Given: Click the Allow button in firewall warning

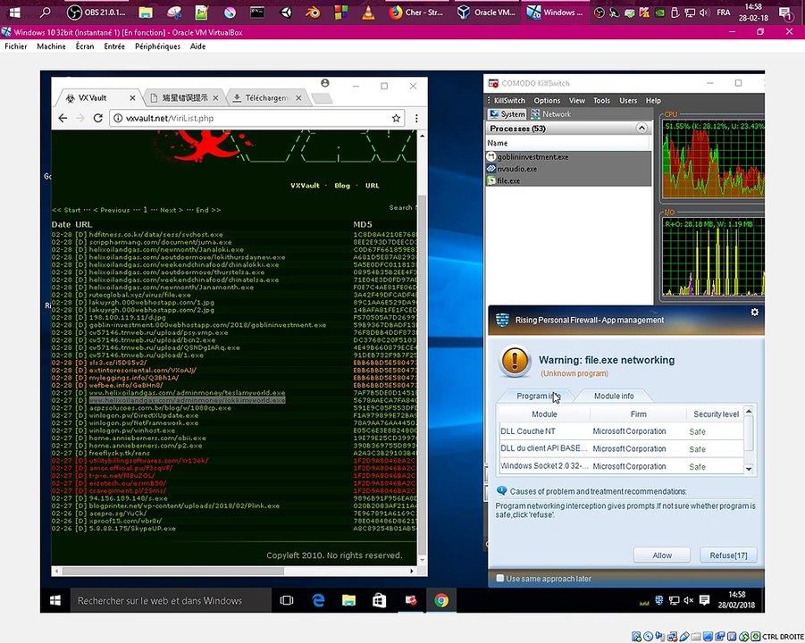Looking at the screenshot, I should point(662,555).
